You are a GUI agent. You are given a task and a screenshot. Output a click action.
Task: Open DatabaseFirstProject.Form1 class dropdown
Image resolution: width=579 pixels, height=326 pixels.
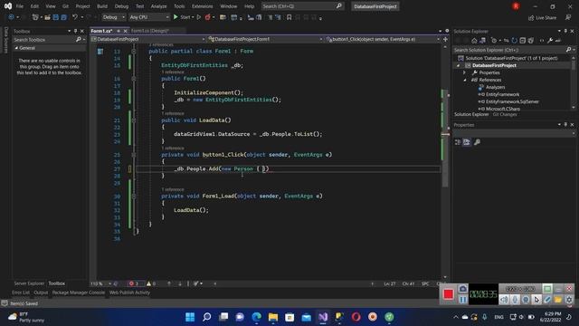[265, 39]
